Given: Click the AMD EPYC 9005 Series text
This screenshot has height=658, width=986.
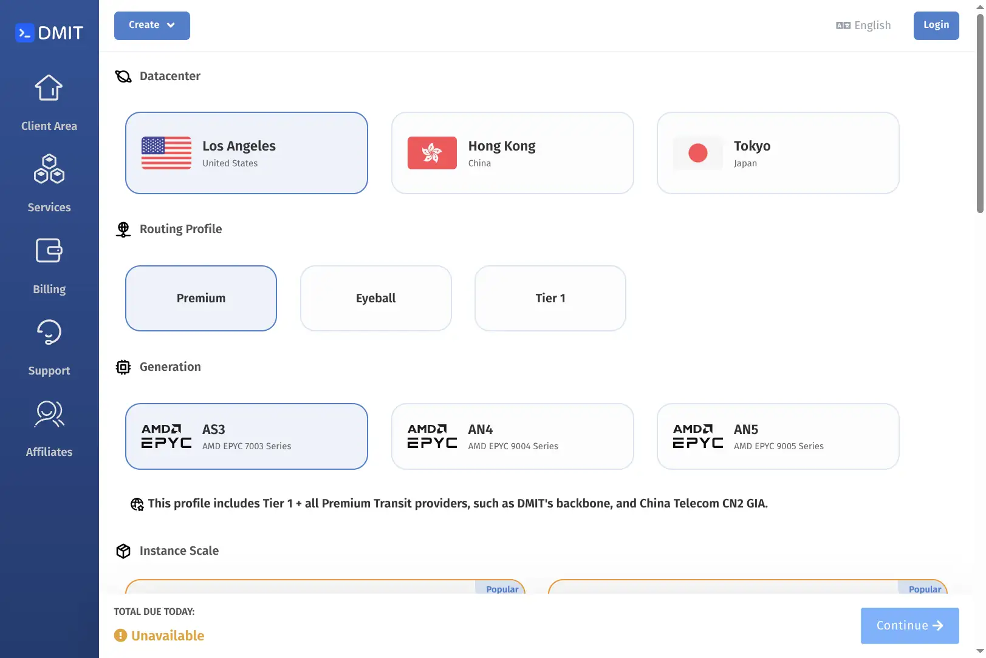Looking at the screenshot, I should pos(779,446).
